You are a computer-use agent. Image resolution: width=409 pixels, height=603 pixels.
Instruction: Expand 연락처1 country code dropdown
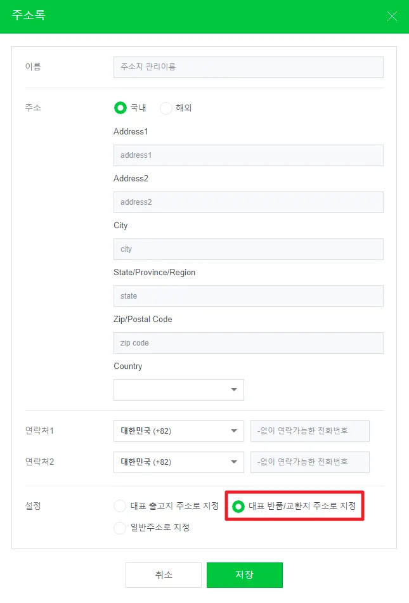178,431
